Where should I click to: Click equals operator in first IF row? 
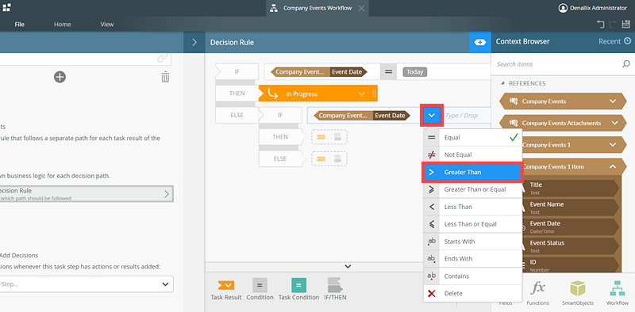[388, 72]
